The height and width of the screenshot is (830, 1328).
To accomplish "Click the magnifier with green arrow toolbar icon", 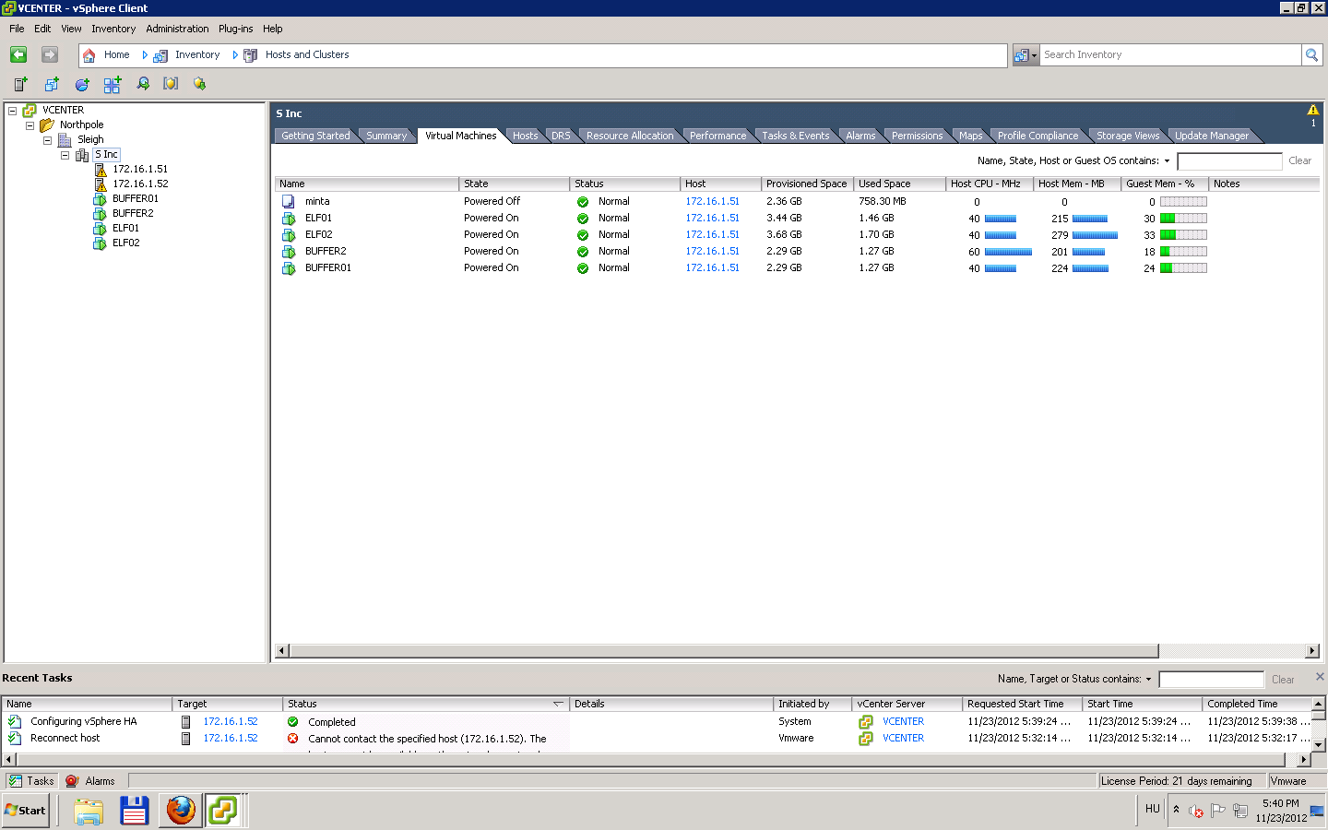I will pyautogui.click(x=143, y=84).
